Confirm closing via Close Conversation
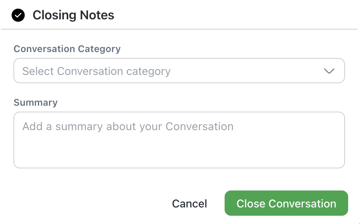Image resolution: width=360 pixels, height=224 pixels. [x=286, y=203]
